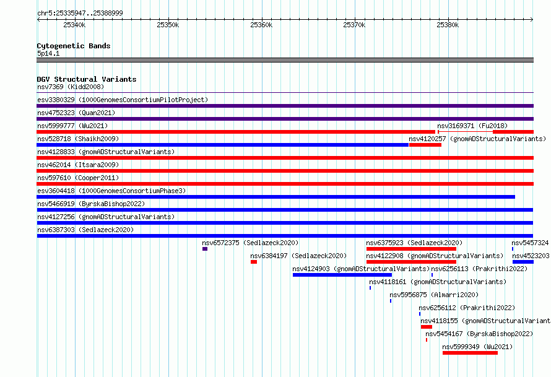
Task: Select the nsv4124903 blue variant bar
Action: (342, 275)
